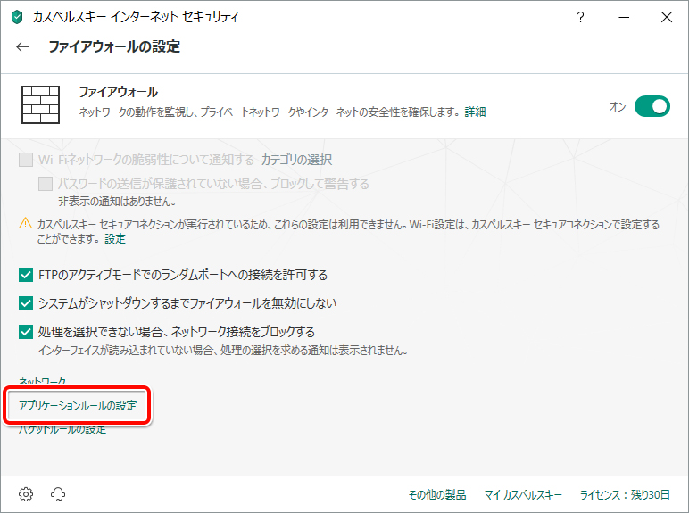Uncheck FTPのアクティブモード random port checkbox

coord(26,276)
